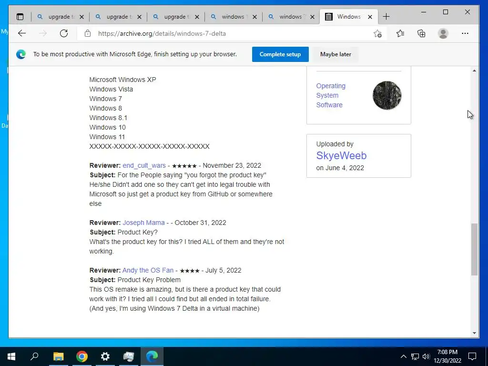Image resolution: width=488 pixels, height=366 pixels.
Task: Open the Collections icon
Action: 421,33
